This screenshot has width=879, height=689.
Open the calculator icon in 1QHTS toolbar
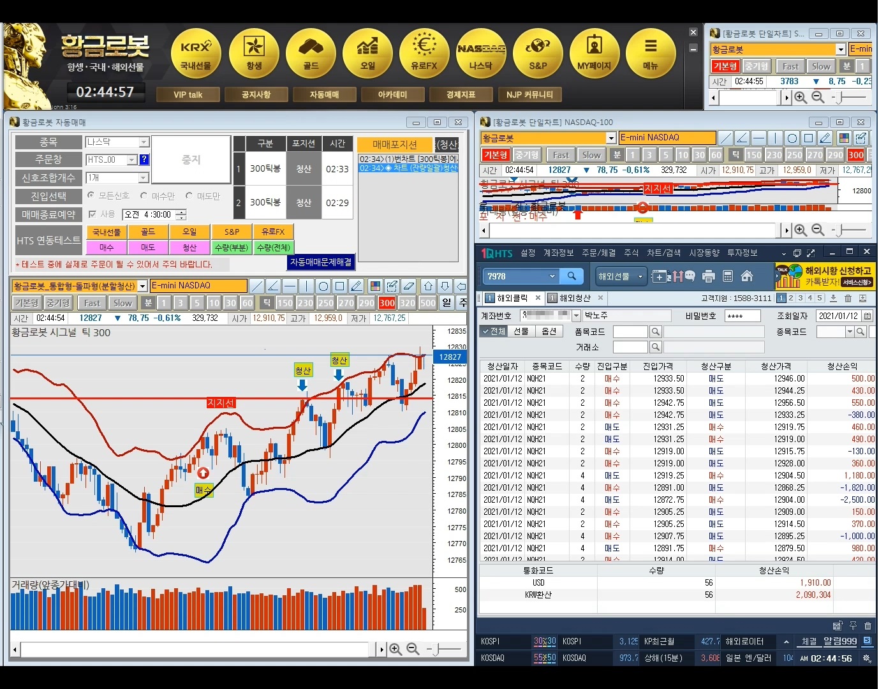coord(728,276)
